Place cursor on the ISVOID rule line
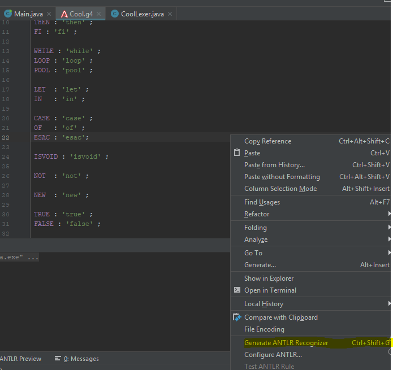The image size is (393, 370). [71, 156]
